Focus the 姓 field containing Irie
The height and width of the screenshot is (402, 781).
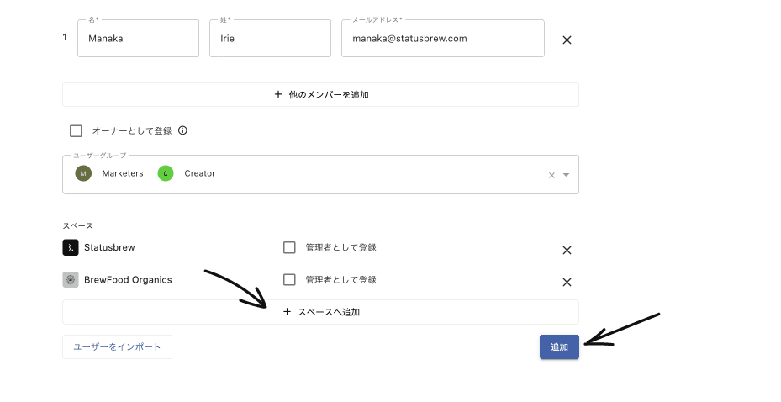pos(271,39)
